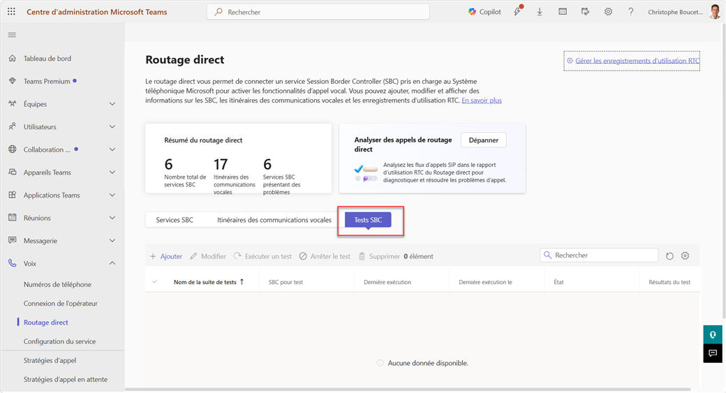Open the help question mark icon
Image resolution: width=726 pixels, height=393 pixels.
tap(630, 12)
